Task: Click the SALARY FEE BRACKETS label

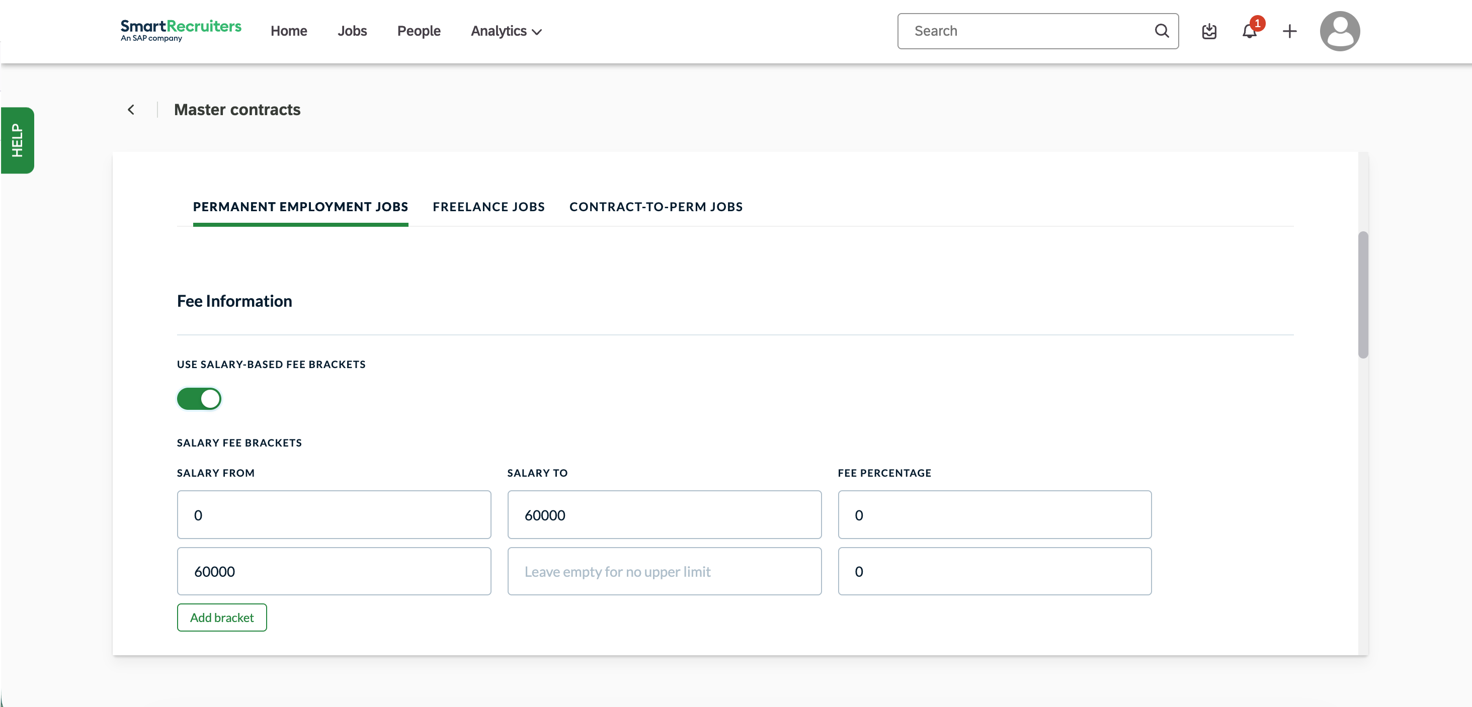Action: [x=239, y=443]
